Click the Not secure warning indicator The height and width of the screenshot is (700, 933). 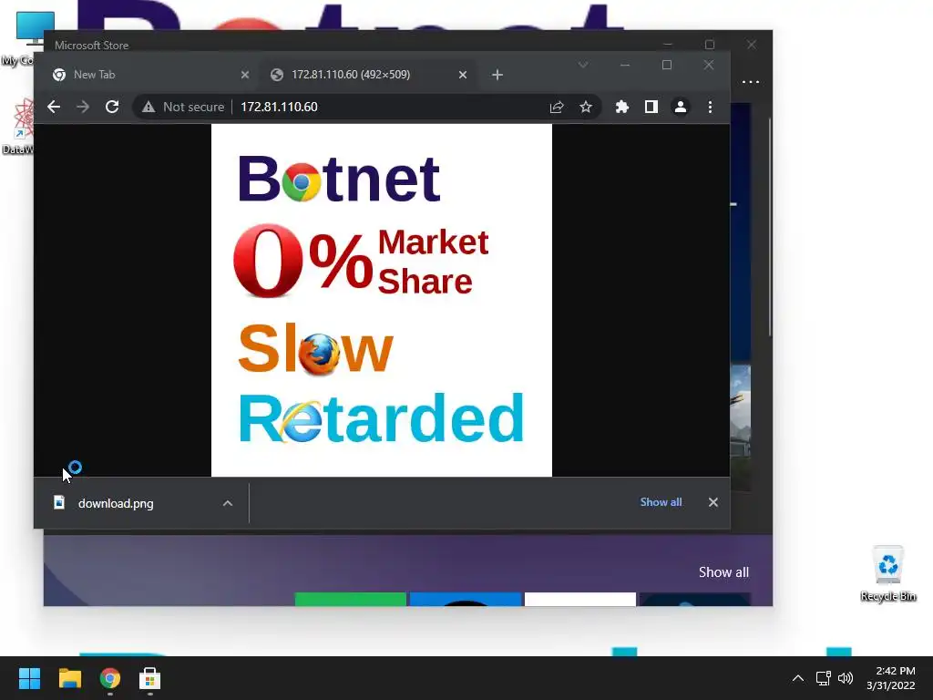coord(183,108)
